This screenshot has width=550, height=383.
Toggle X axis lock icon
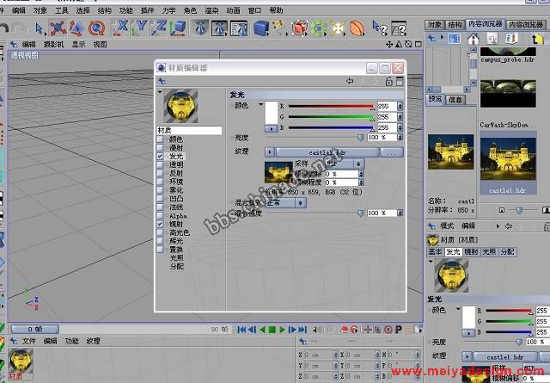click(x=120, y=28)
